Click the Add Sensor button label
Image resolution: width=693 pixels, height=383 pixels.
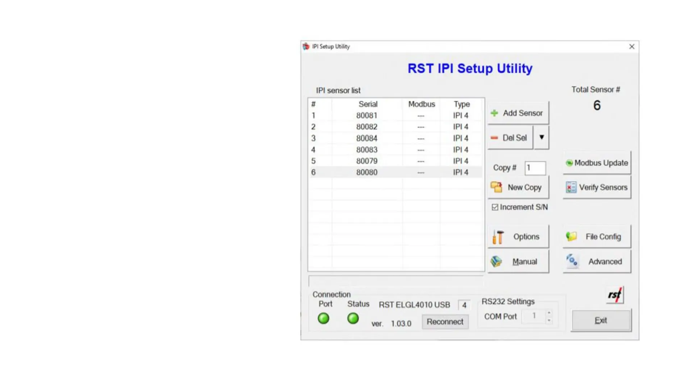(523, 113)
